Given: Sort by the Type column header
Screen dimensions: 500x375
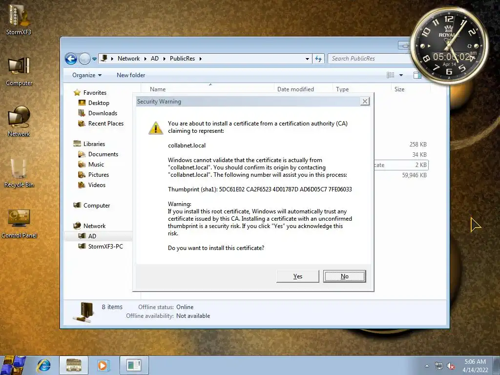Looking at the screenshot, I should point(362,89).
